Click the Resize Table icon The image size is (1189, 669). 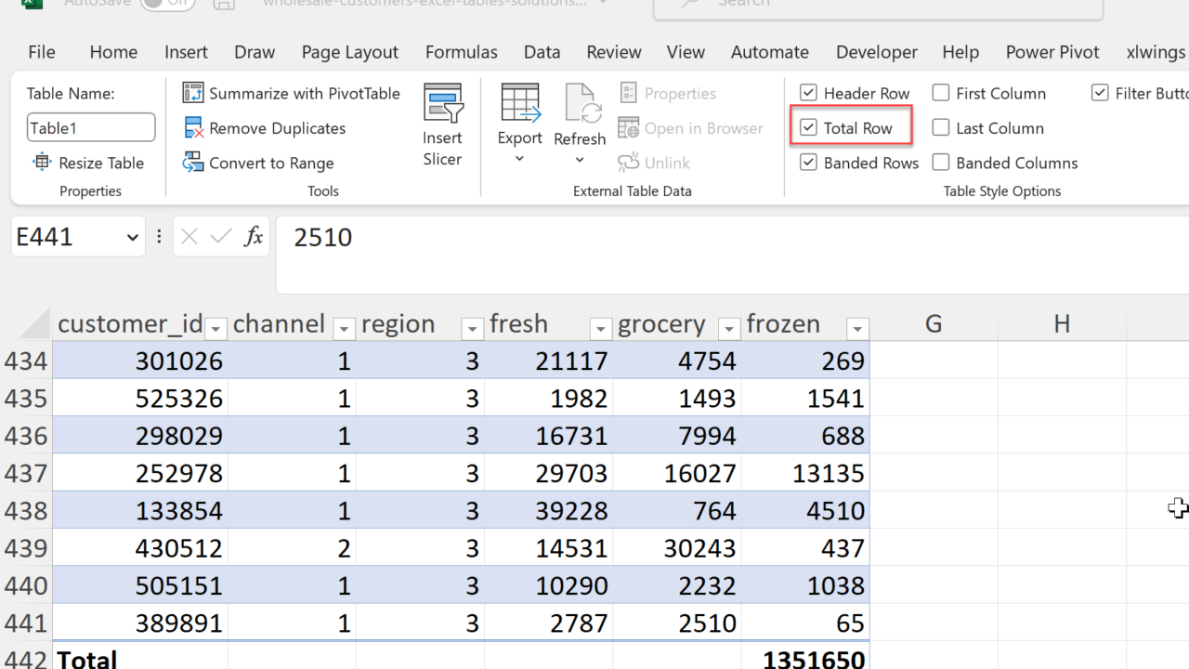tap(43, 163)
